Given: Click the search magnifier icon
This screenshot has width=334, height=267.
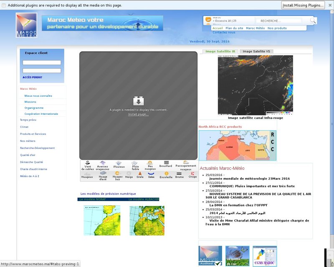Looking at the screenshot, I should coord(313,20).
